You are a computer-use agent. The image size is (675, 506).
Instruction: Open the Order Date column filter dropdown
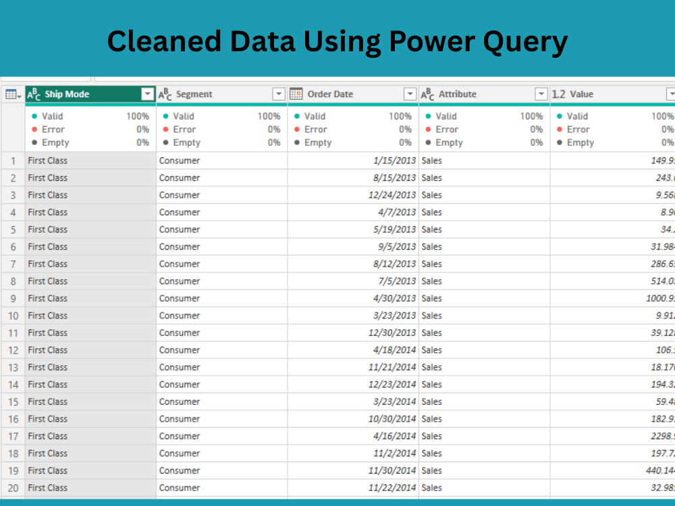tap(410, 94)
